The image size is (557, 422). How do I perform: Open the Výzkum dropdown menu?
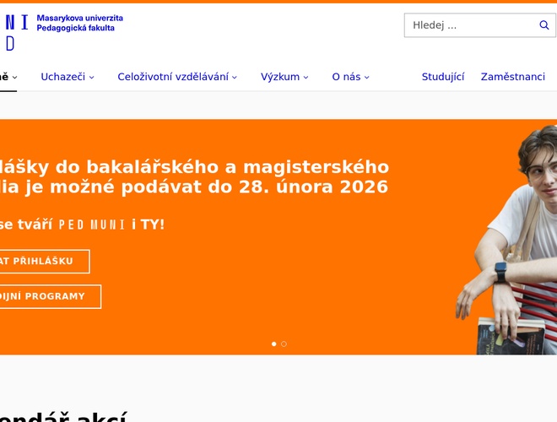point(284,77)
